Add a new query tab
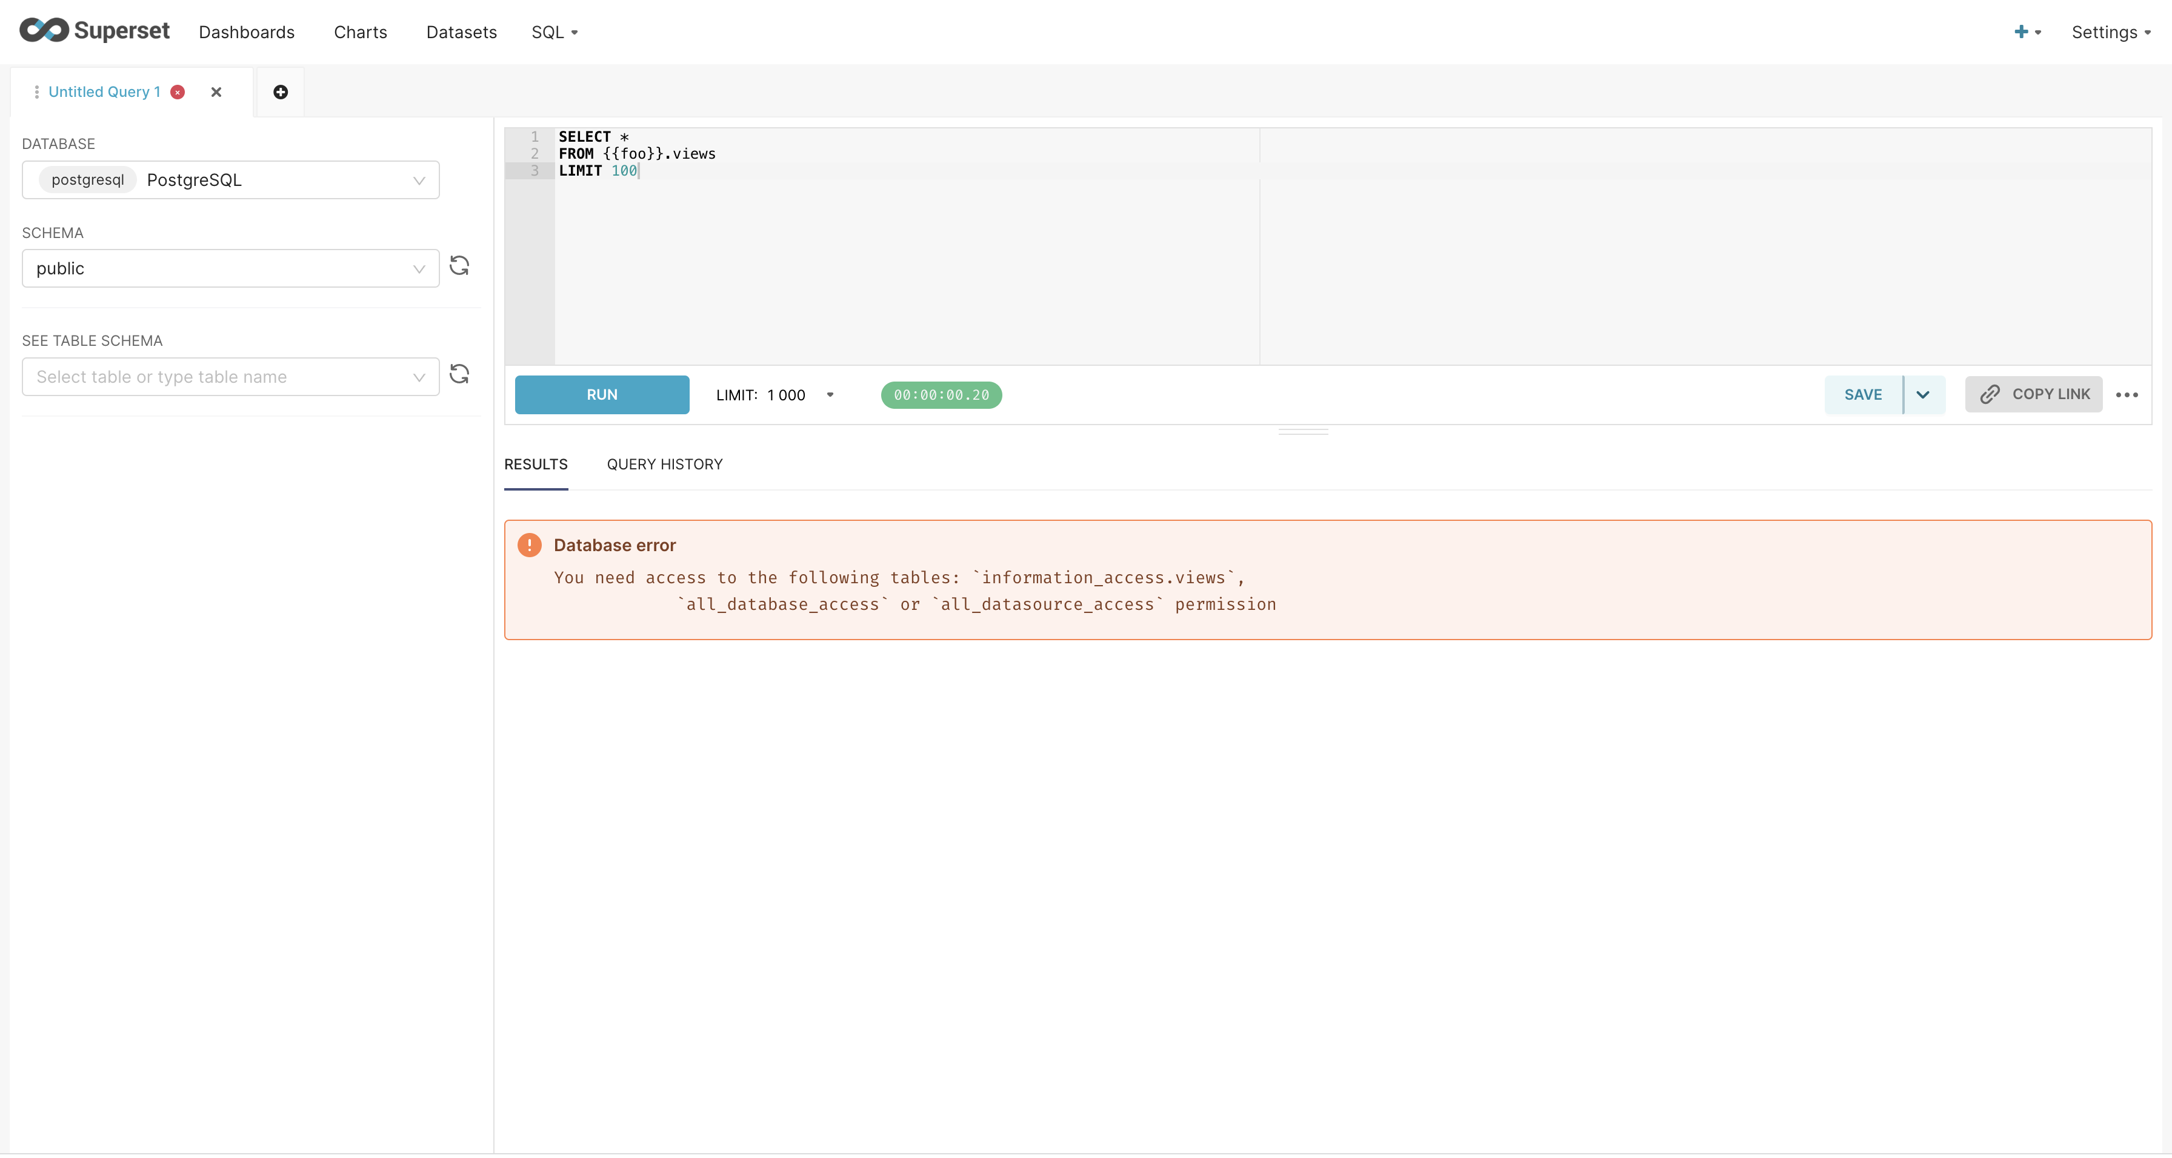This screenshot has width=2172, height=1158. (281, 92)
